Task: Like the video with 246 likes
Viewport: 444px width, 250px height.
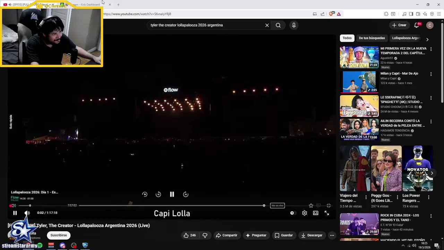Action: 190,235
